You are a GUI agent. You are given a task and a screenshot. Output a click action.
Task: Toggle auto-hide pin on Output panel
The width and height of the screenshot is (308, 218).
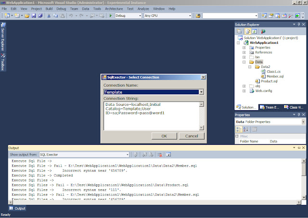tap(299, 148)
